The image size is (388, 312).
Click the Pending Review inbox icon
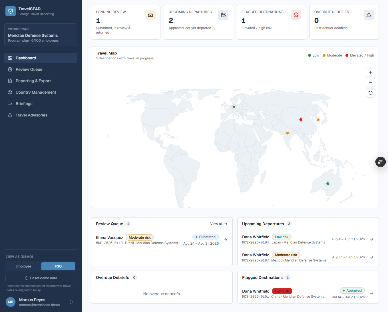[x=150, y=15]
